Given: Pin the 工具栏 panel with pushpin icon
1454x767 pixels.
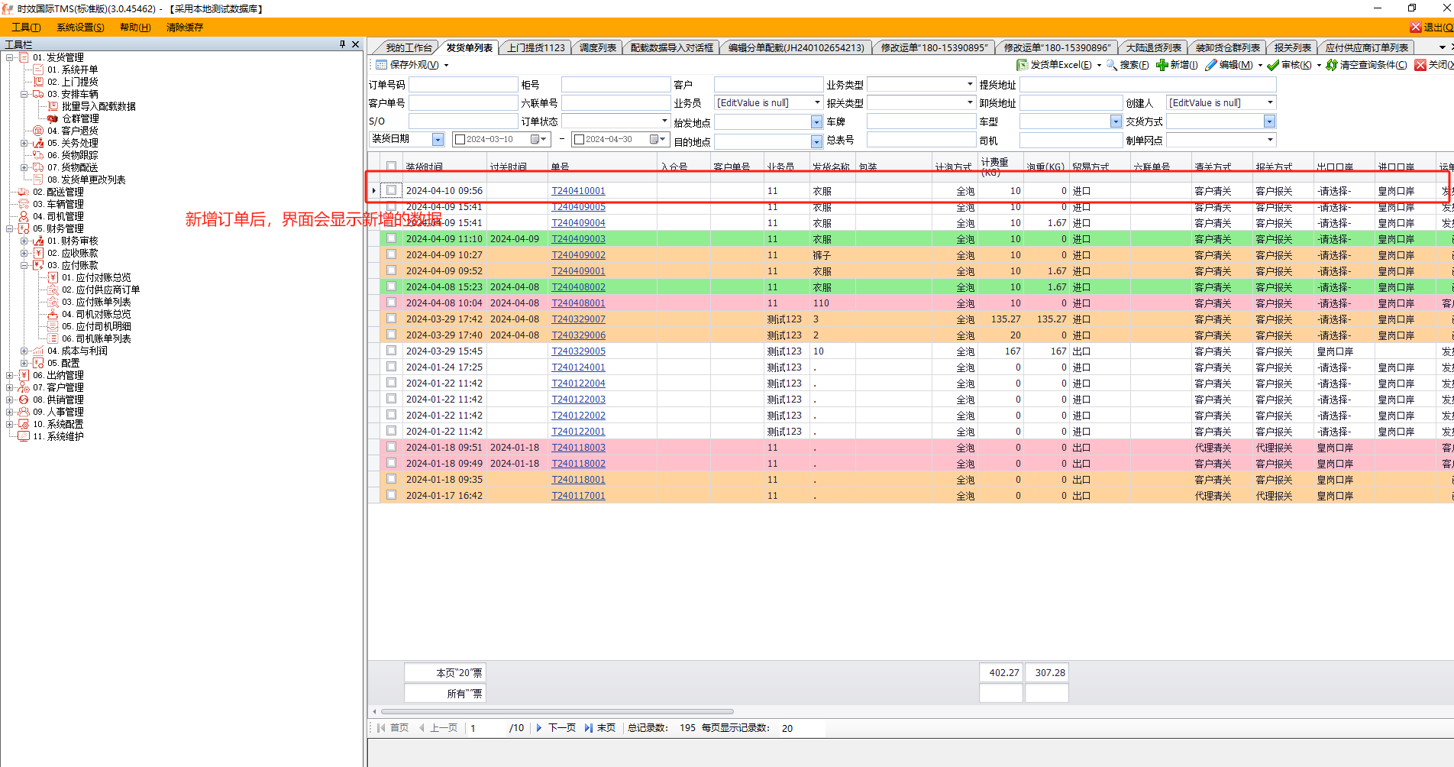Looking at the screenshot, I should point(342,44).
